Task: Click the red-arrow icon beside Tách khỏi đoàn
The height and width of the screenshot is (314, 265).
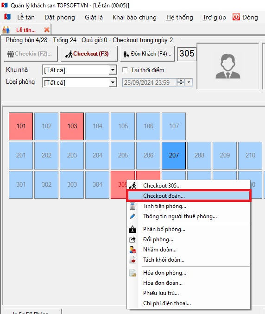Action: pyautogui.click(x=132, y=260)
